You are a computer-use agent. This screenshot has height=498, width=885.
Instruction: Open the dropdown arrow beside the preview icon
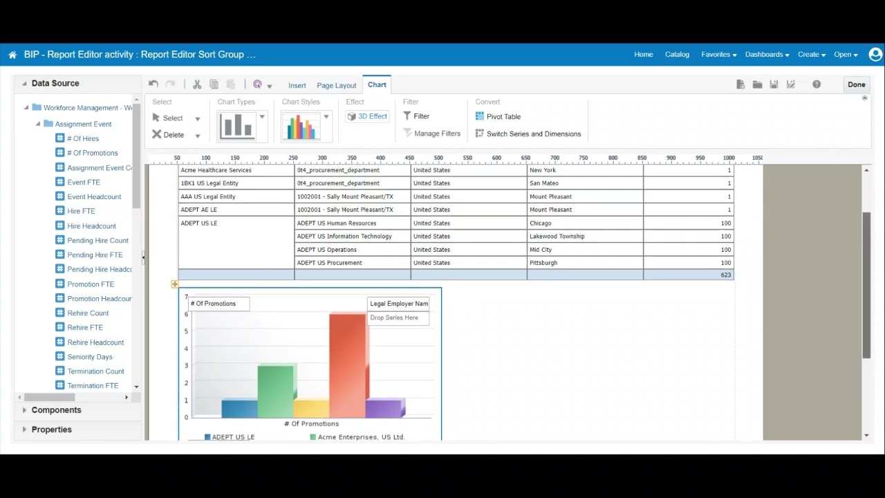point(270,86)
